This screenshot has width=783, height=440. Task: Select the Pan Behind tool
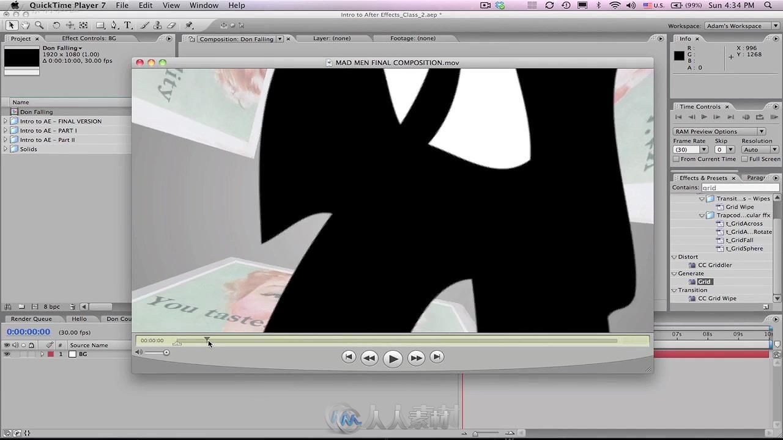coord(83,25)
